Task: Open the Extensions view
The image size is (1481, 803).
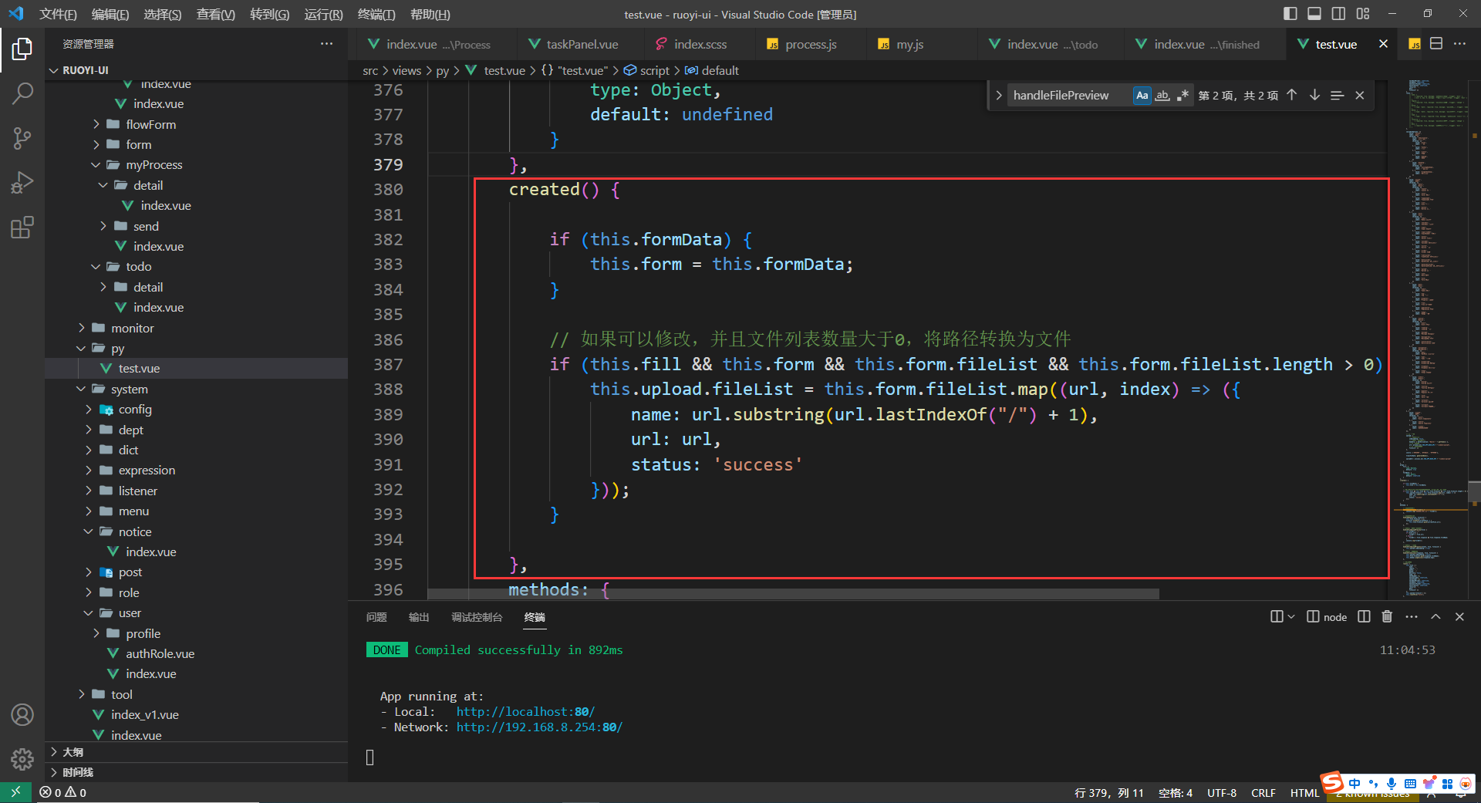Action: pyautogui.click(x=22, y=228)
